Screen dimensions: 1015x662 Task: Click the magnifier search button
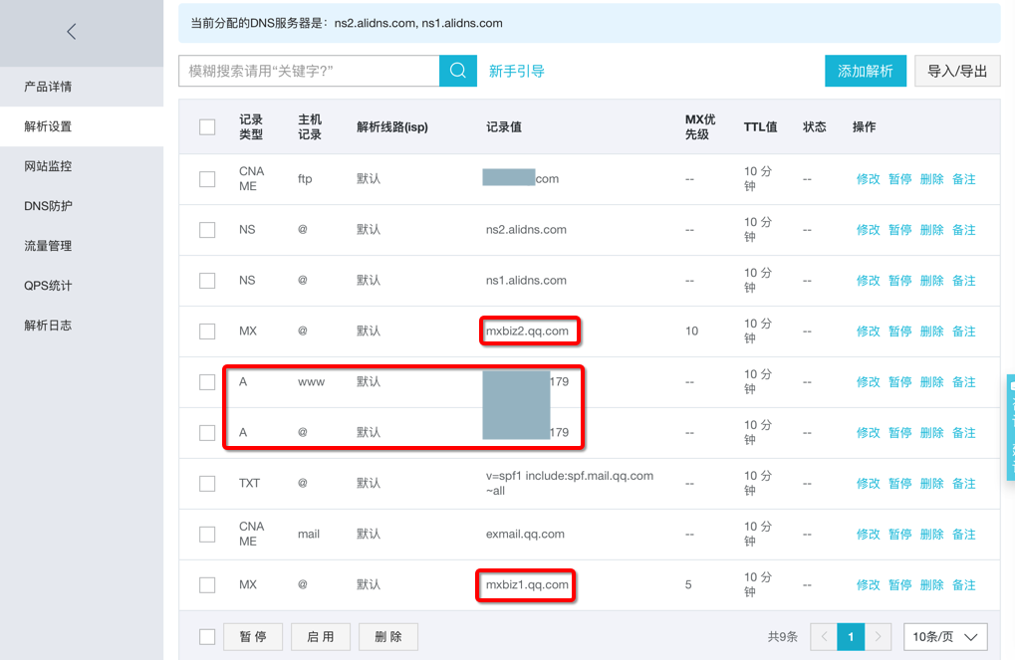click(458, 71)
